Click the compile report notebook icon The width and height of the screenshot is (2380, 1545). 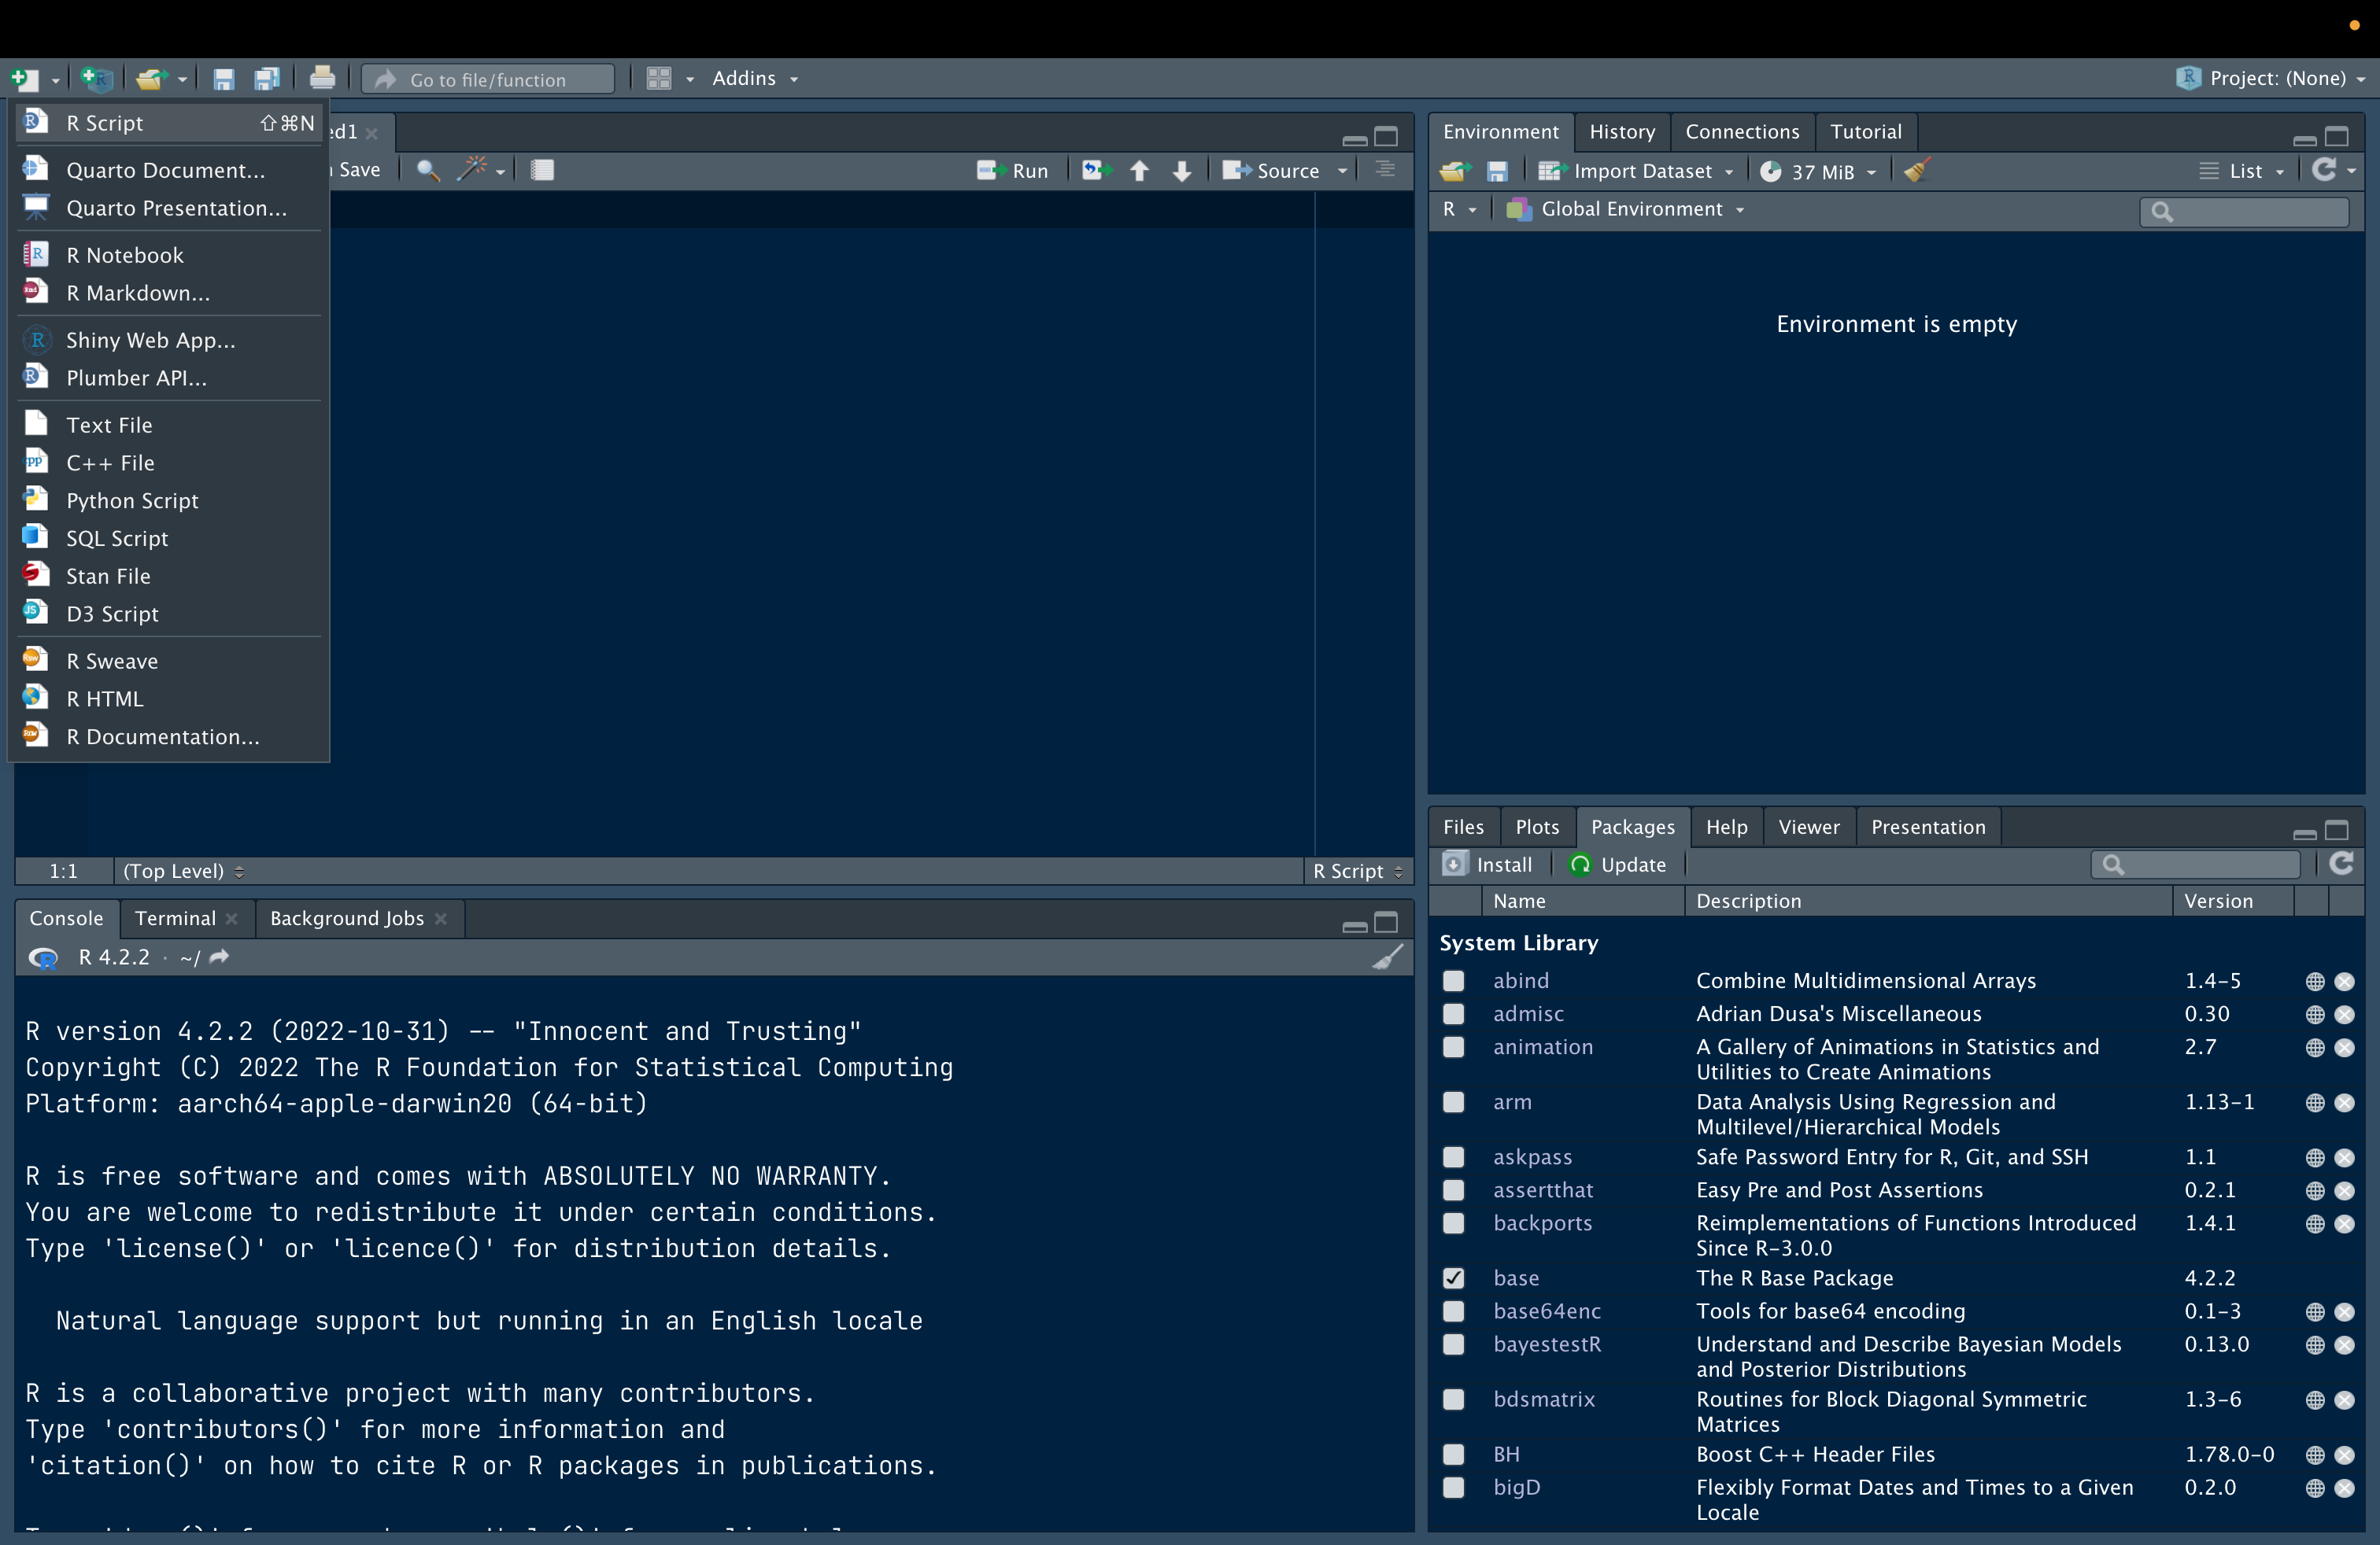(x=542, y=170)
